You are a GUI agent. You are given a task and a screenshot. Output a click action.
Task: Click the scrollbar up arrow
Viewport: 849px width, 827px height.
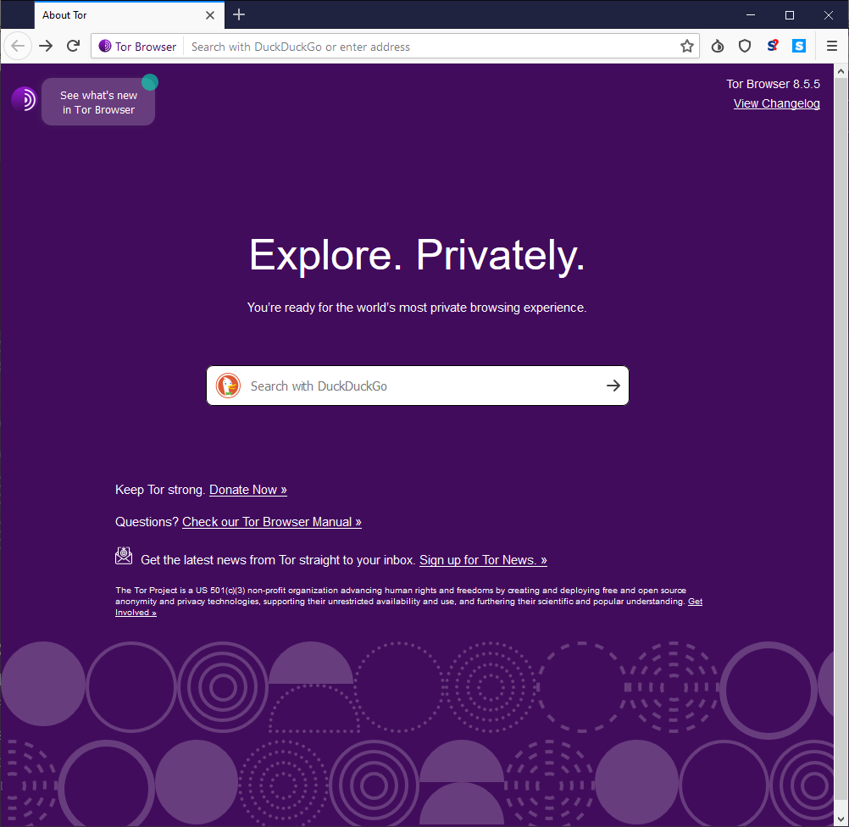point(841,71)
